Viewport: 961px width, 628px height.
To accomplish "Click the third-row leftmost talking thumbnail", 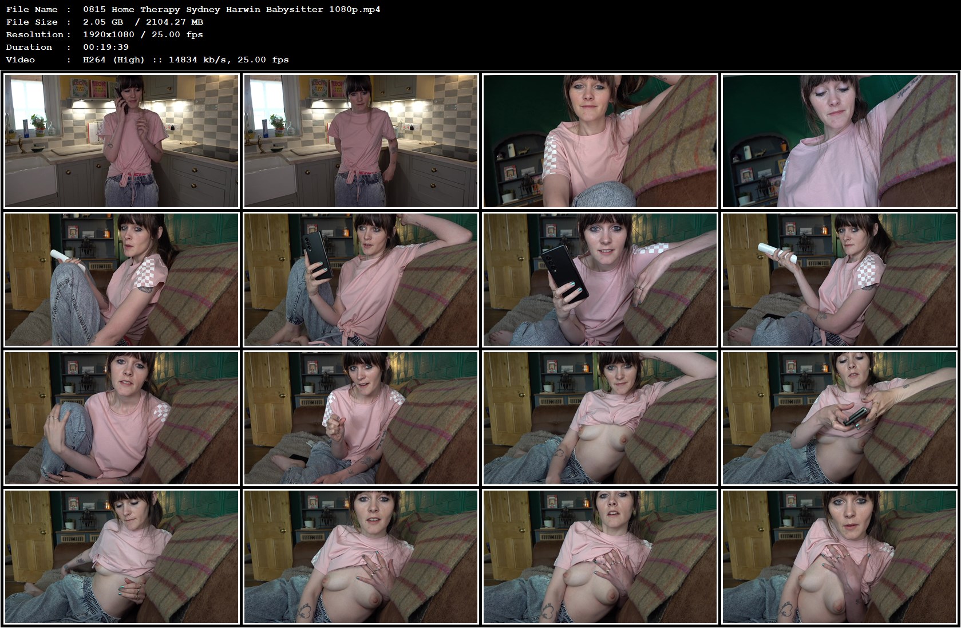I will click(120, 418).
